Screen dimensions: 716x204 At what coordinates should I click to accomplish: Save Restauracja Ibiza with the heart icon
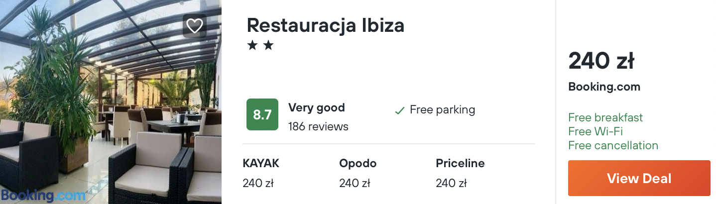(x=194, y=26)
